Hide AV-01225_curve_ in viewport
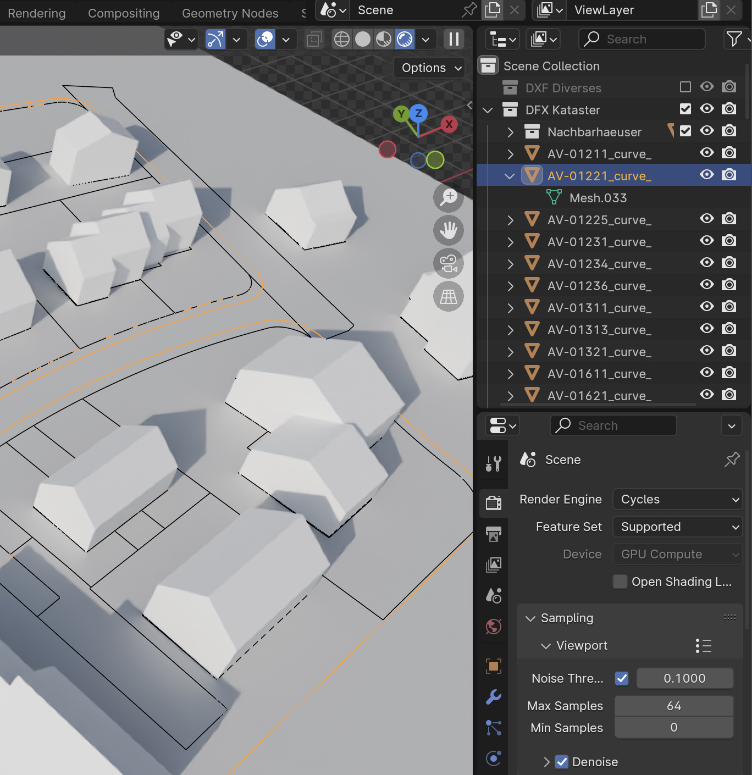This screenshot has height=775, width=752. 707,219
